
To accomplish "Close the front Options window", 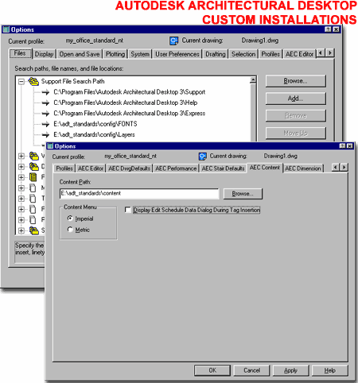I will point(350,146).
